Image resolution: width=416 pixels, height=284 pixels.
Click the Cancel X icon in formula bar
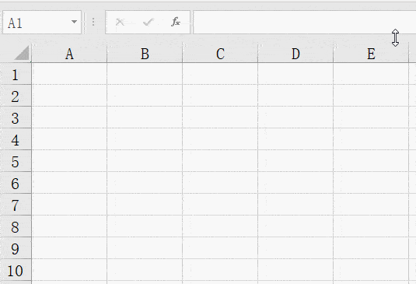click(x=120, y=22)
